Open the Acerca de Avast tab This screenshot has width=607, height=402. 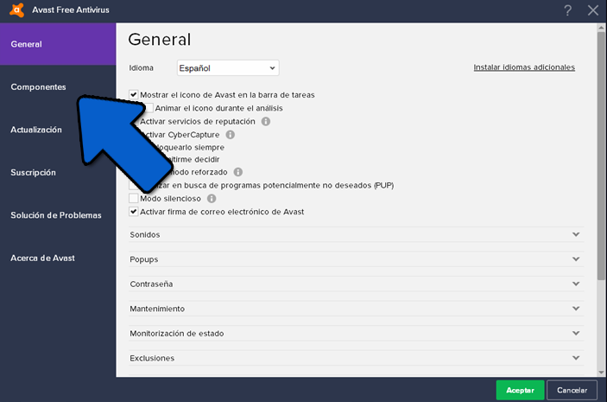[58, 258]
